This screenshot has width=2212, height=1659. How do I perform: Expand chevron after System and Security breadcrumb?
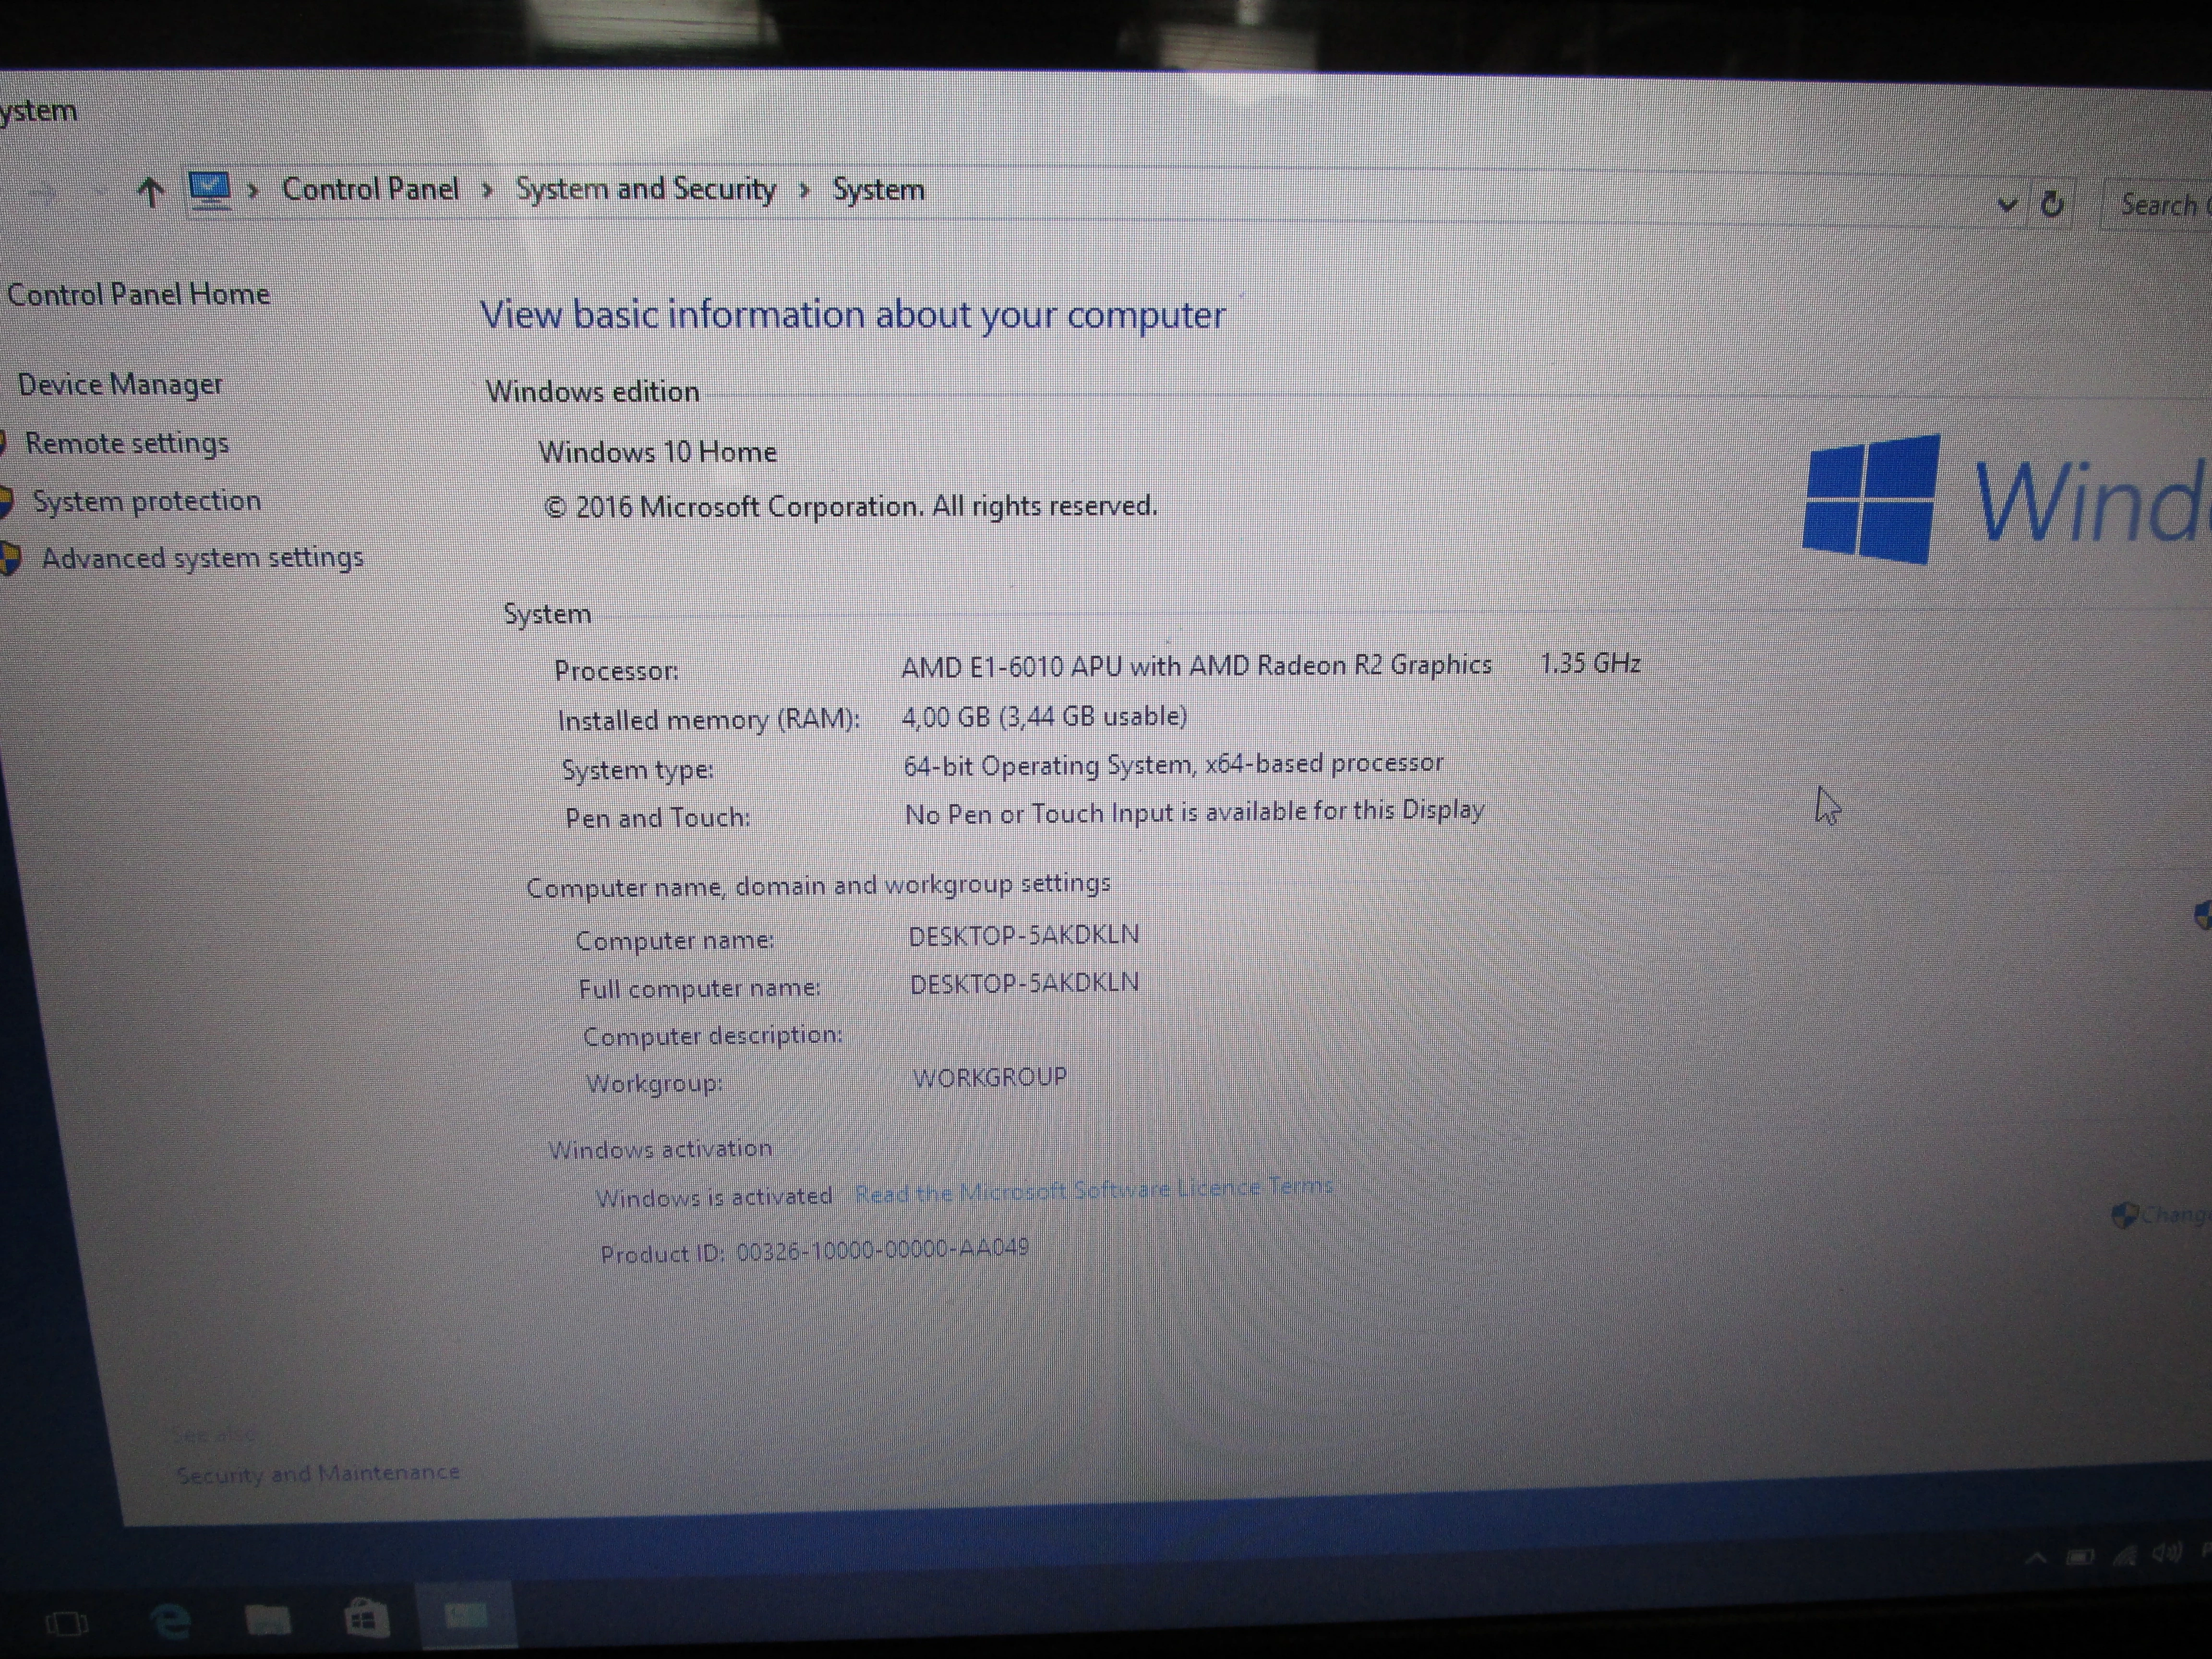click(x=804, y=191)
